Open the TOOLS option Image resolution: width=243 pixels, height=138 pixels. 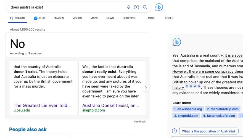(169, 18)
